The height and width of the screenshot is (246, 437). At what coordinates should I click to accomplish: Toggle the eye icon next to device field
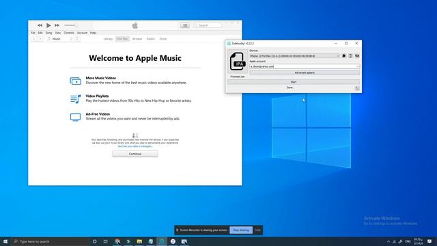357,56
